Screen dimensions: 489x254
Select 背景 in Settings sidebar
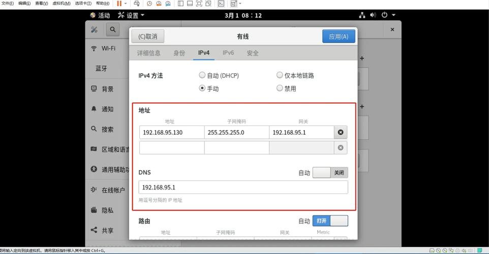pyautogui.click(x=107, y=89)
